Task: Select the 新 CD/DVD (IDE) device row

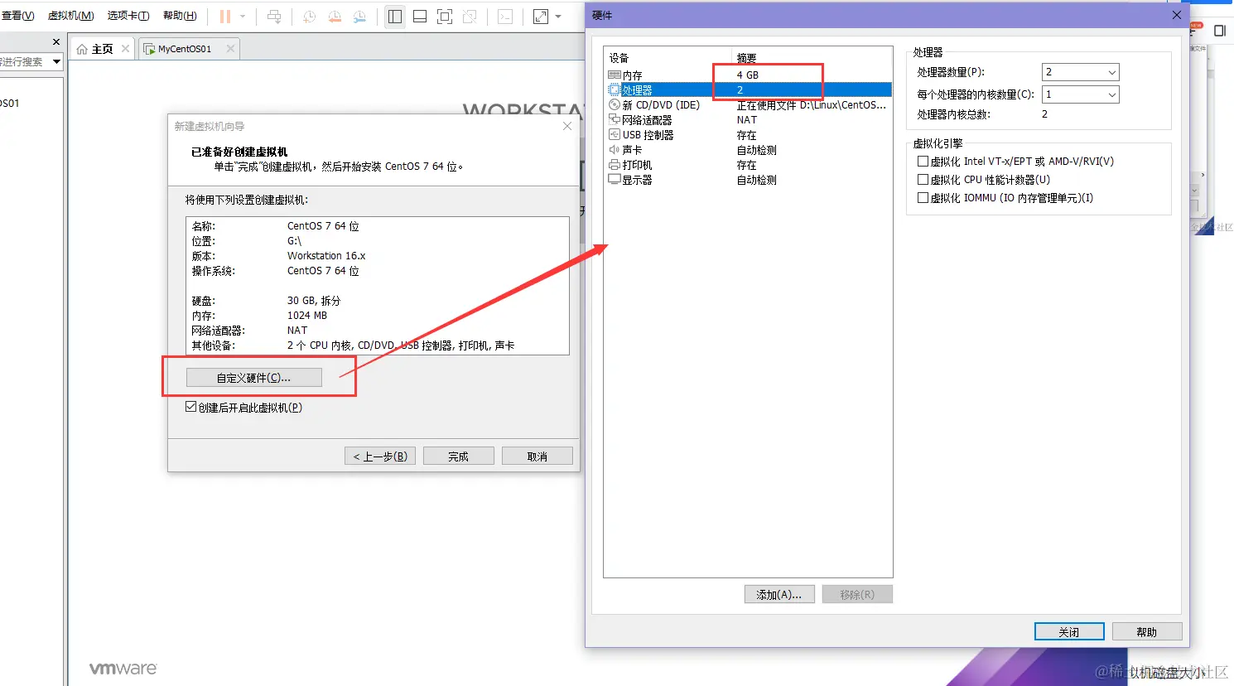Action: (749, 105)
